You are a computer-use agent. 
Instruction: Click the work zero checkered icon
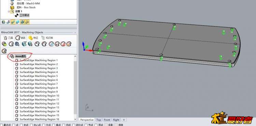[17, 15]
